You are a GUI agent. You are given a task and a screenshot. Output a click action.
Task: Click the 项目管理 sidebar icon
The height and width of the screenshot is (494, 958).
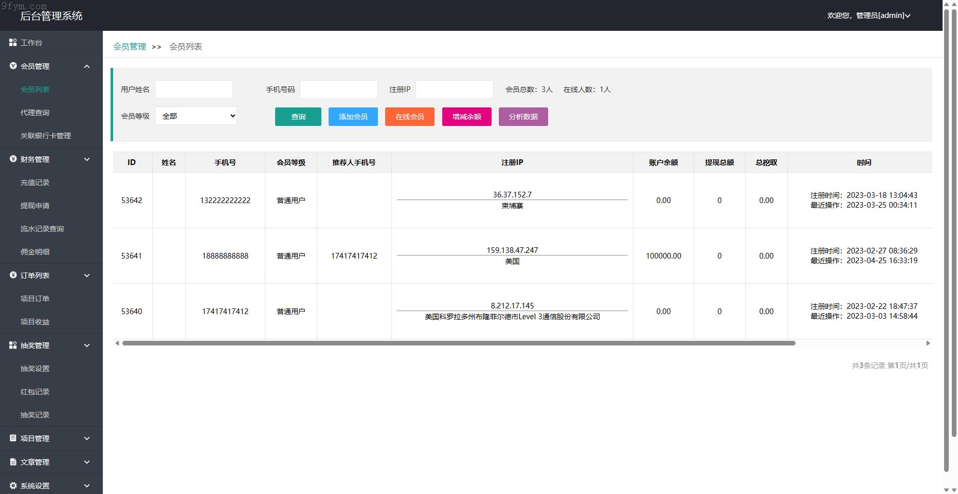(x=13, y=438)
